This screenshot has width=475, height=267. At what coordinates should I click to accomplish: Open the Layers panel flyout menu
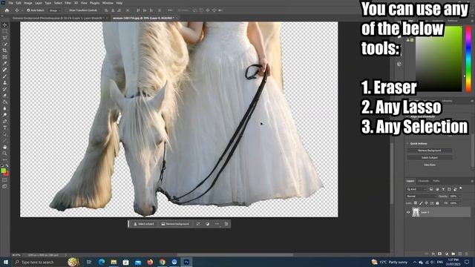472,181
